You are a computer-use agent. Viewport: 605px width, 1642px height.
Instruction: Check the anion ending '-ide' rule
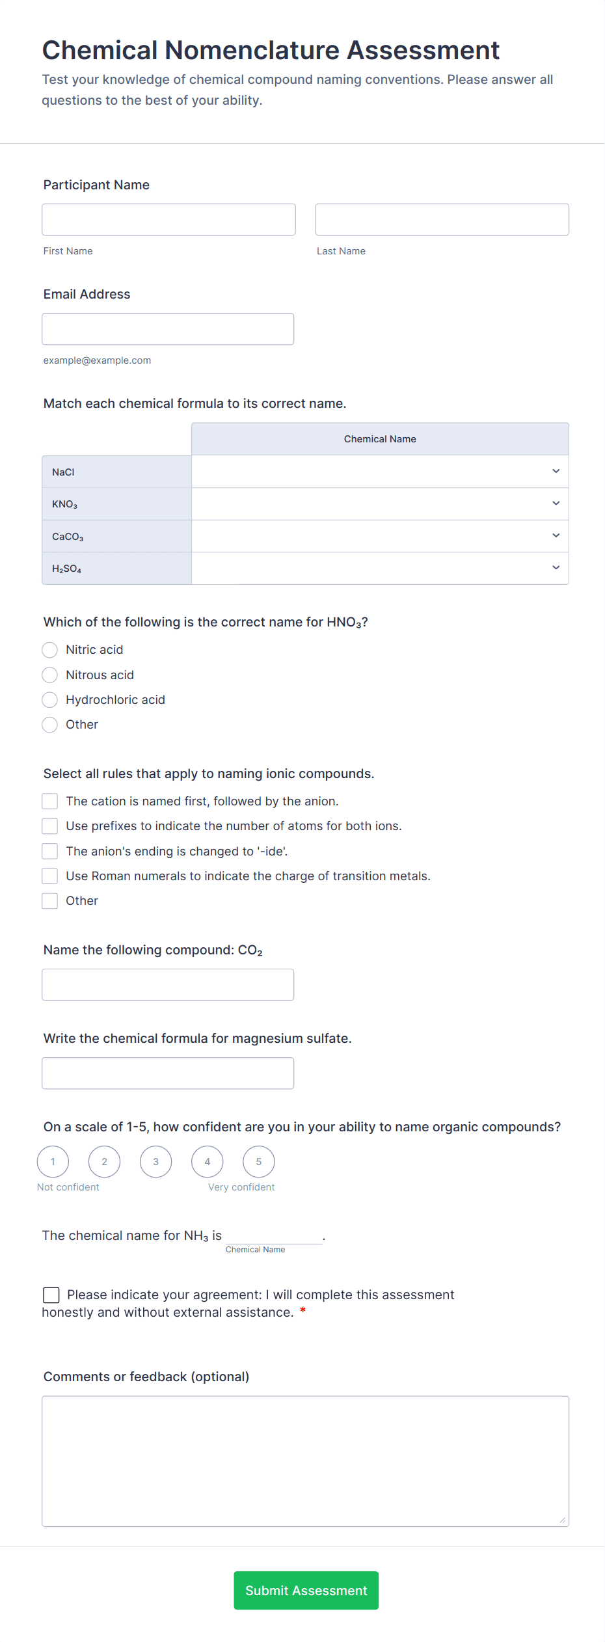[x=49, y=850]
